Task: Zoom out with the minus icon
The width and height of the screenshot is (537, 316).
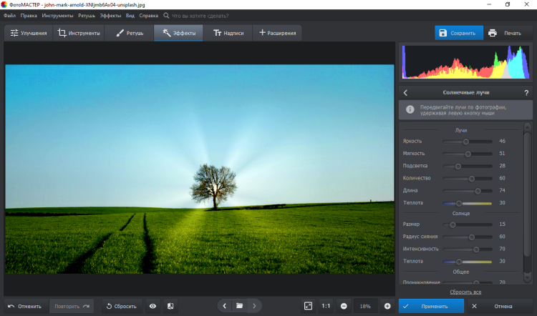Action: (x=344, y=306)
